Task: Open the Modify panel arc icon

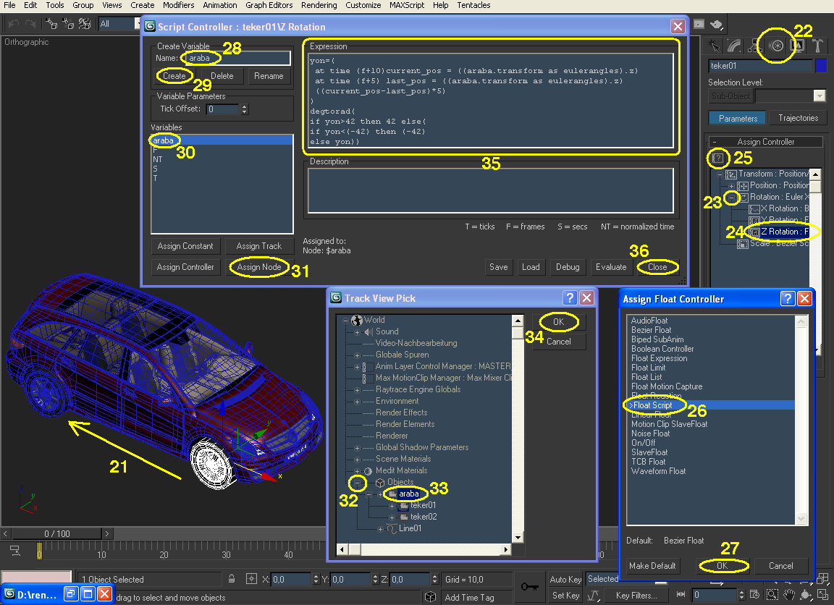Action: click(735, 46)
